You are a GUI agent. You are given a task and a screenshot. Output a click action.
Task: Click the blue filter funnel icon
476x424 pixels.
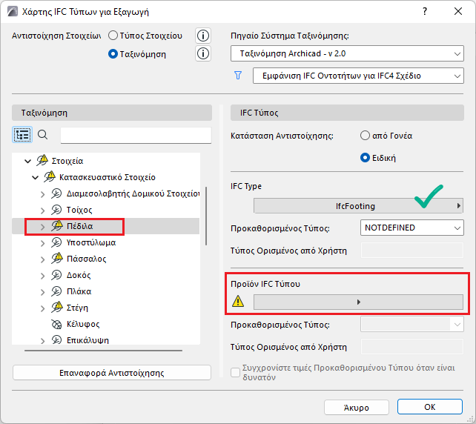(238, 76)
